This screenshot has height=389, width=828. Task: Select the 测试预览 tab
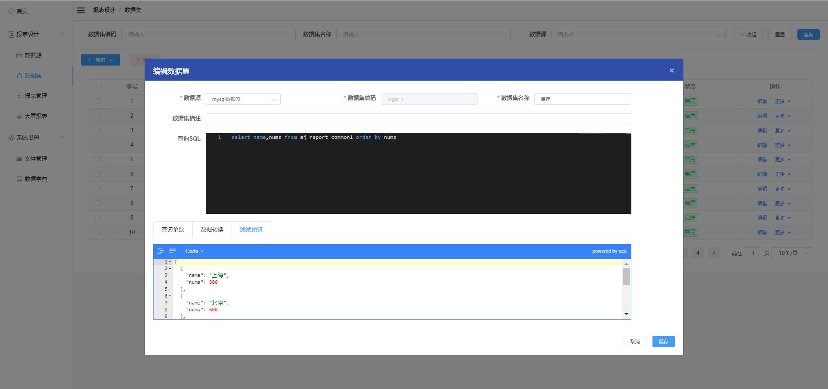pyautogui.click(x=251, y=229)
